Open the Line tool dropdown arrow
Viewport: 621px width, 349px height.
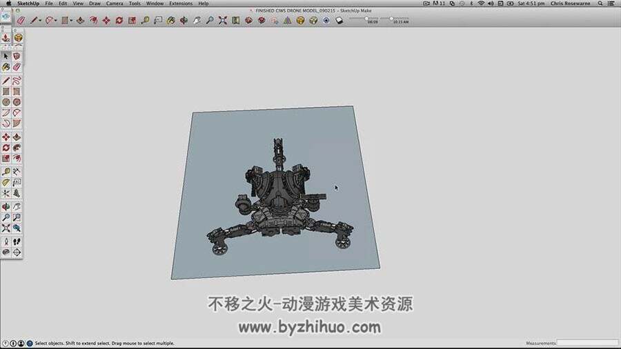[x=40, y=21]
